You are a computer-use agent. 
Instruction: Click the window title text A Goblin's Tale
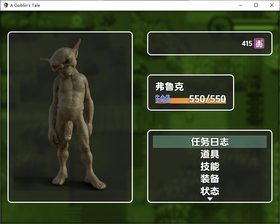coord(25,5)
